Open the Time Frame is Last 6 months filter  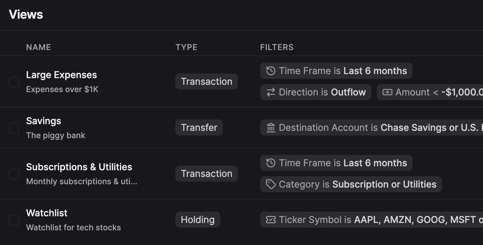coord(336,70)
